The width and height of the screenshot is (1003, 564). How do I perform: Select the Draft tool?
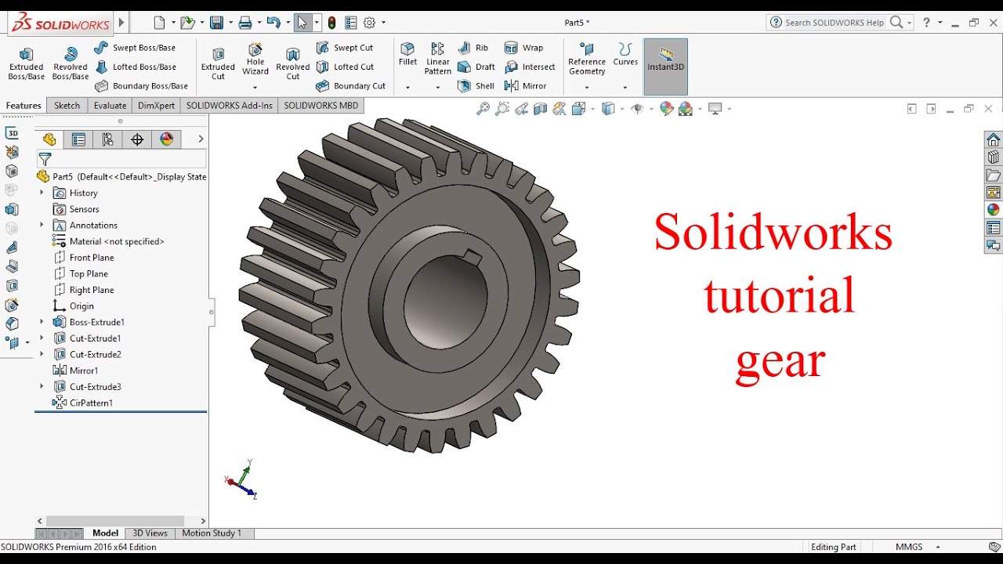pos(476,67)
